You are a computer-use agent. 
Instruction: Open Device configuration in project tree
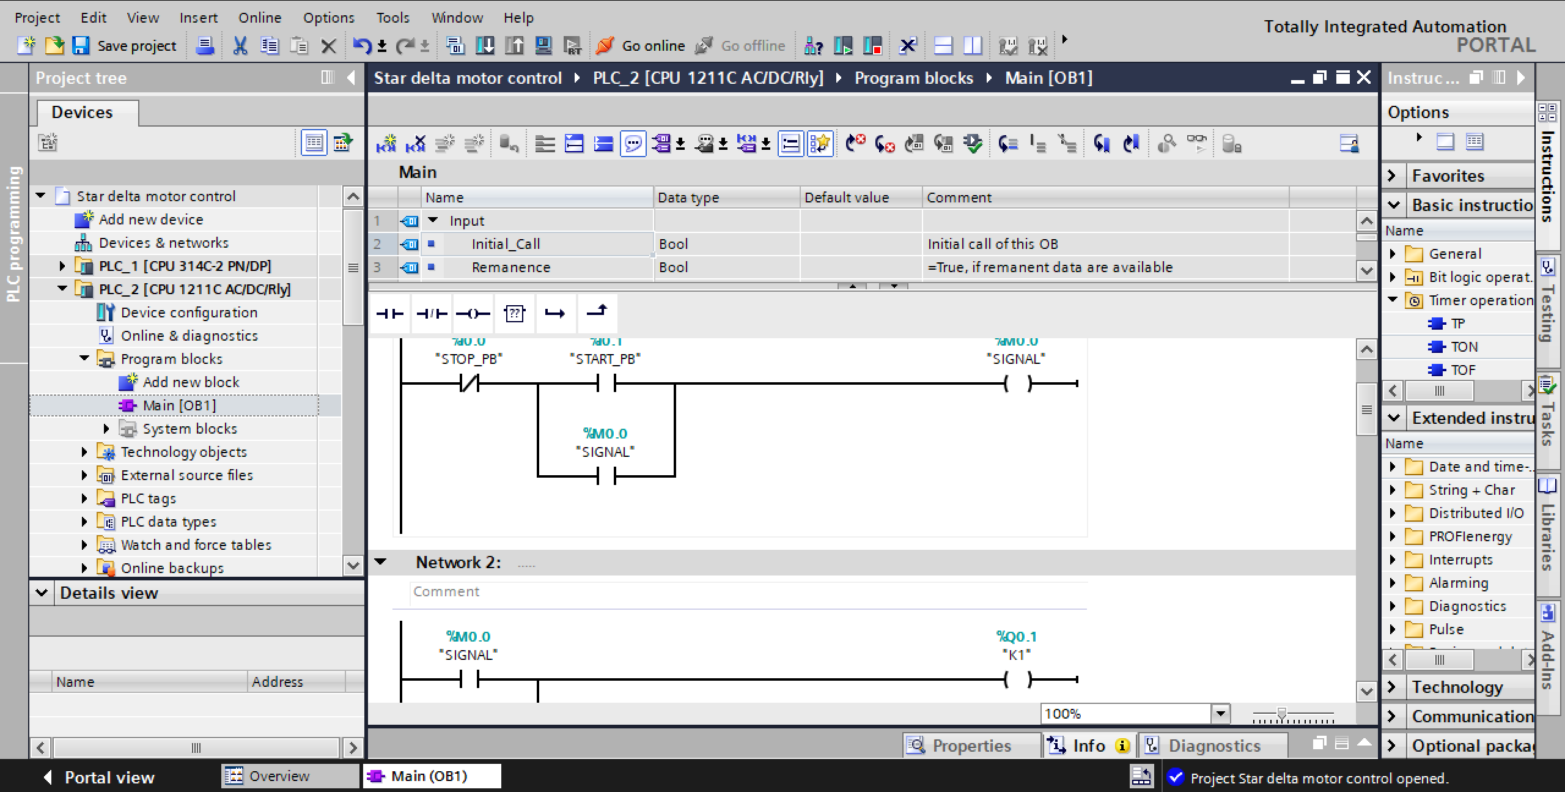click(189, 313)
